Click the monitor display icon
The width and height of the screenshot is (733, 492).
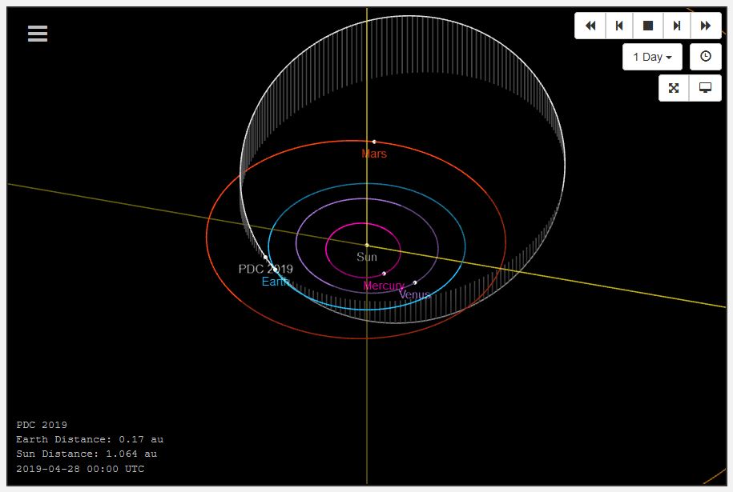click(705, 88)
